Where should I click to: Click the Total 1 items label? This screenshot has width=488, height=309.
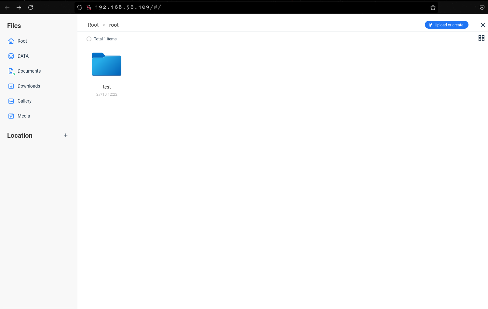click(x=105, y=39)
